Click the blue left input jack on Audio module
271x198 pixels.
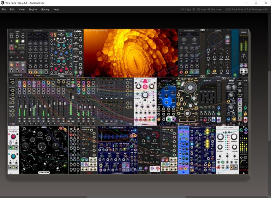click(x=242, y=66)
